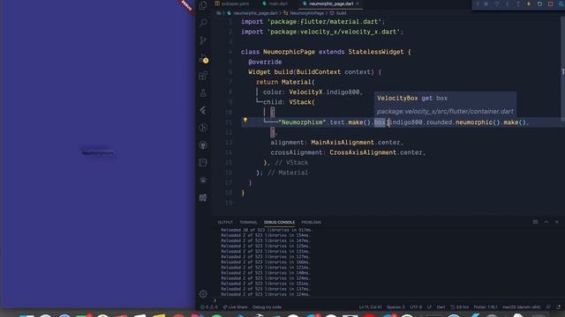This screenshot has height=317, width=565.
Task: Click Step Into in debug toolbar
Action: pos(508,4)
